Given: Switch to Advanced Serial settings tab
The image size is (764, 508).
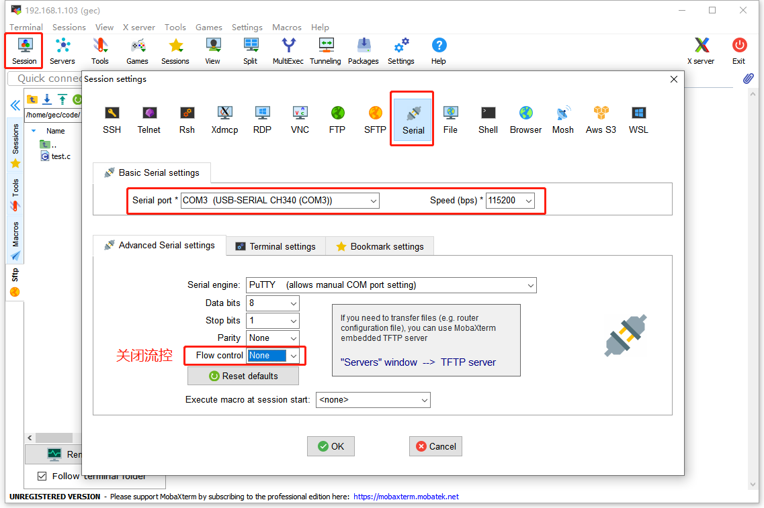Looking at the screenshot, I should coord(159,245).
